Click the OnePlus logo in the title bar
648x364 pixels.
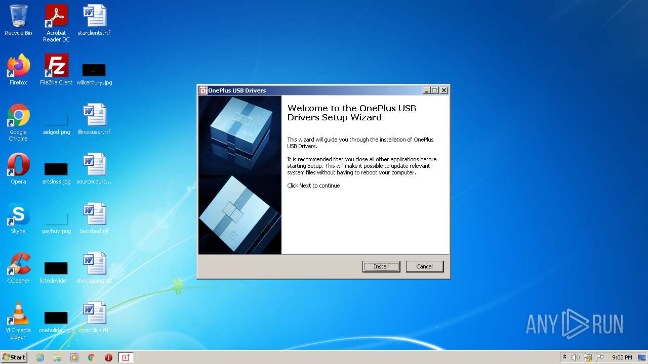[x=203, y=90]
